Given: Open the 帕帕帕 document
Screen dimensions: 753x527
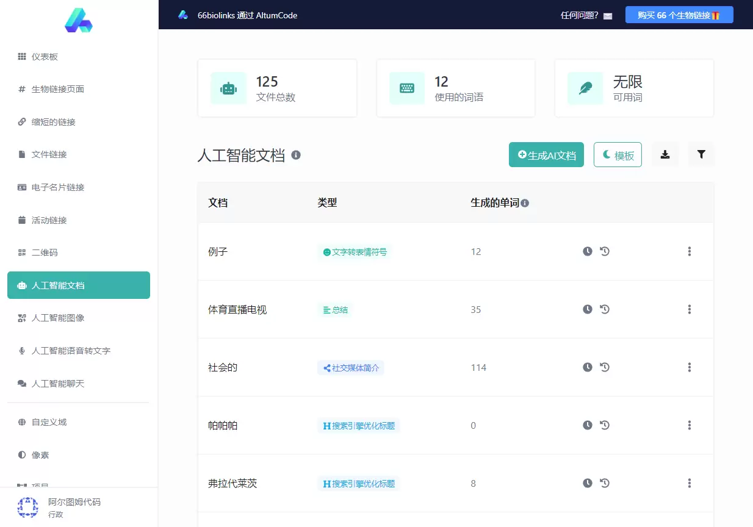Looking at the screenshot, I should point(223,425).
